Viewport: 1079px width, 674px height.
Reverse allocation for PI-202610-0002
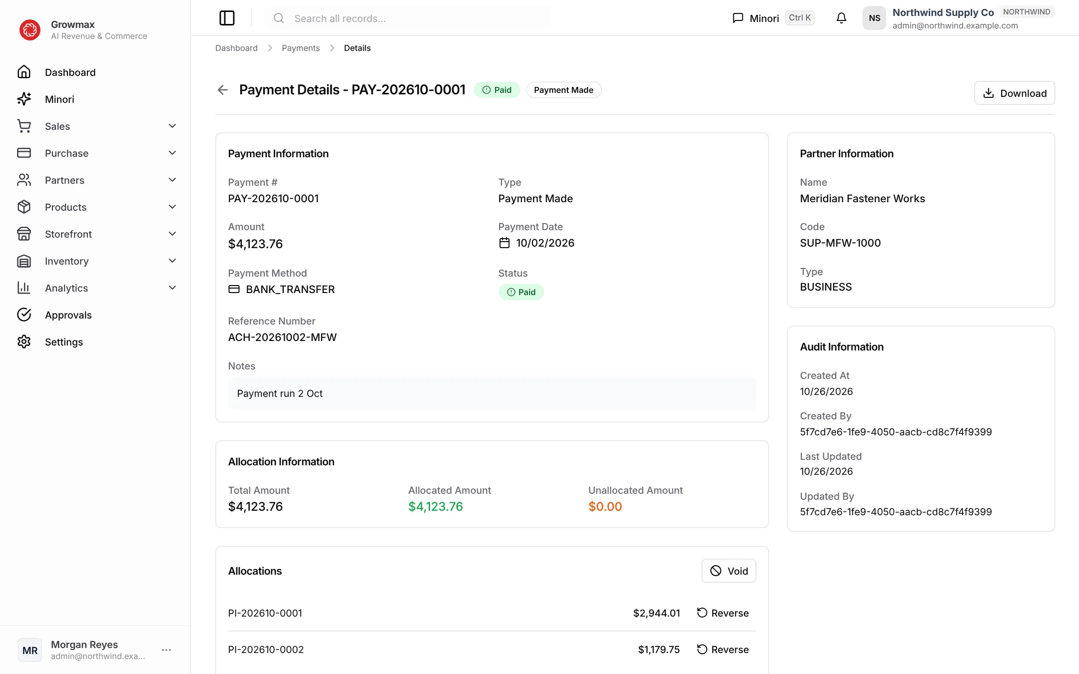pyautogui.click(x=723, y=650)
